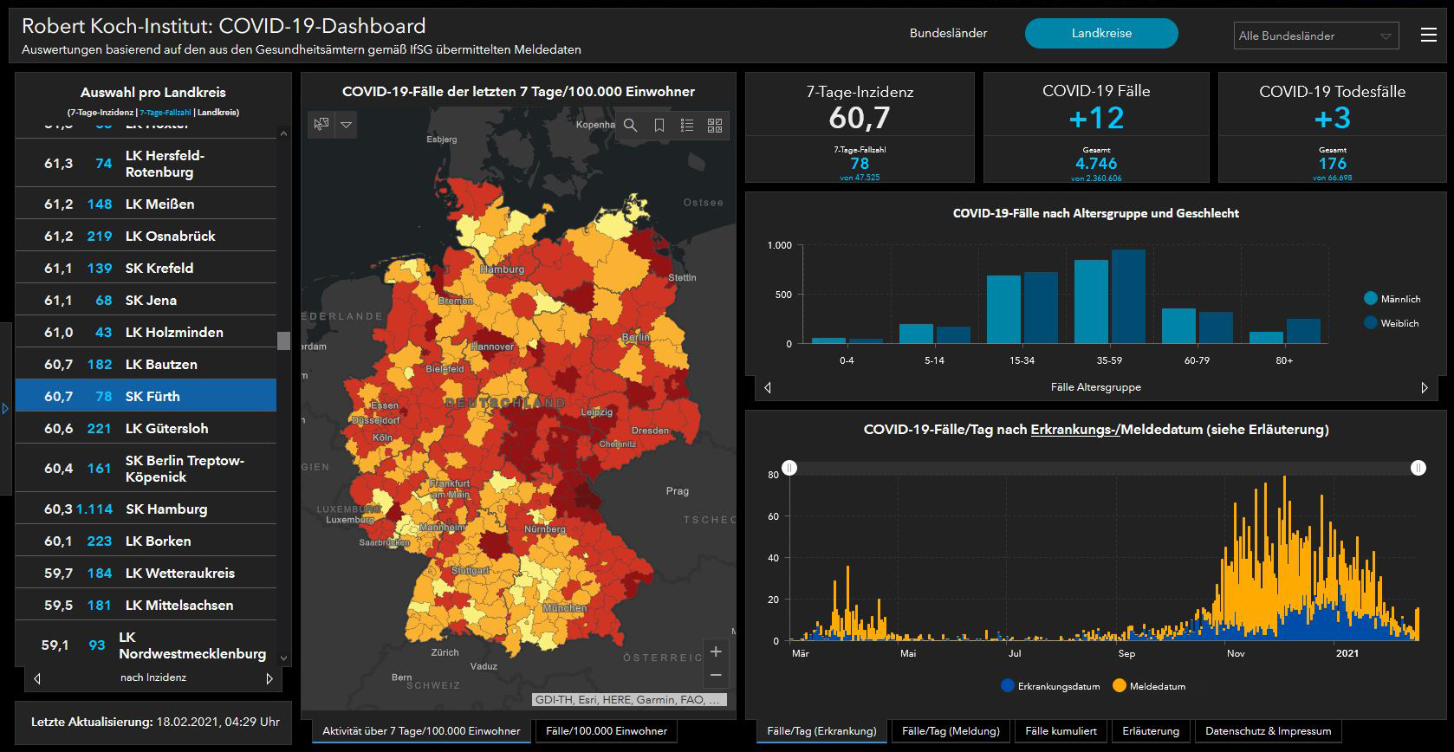Open the Alle Bundesländer dropdown
Screen dimensions: 1454x752
1315,36
